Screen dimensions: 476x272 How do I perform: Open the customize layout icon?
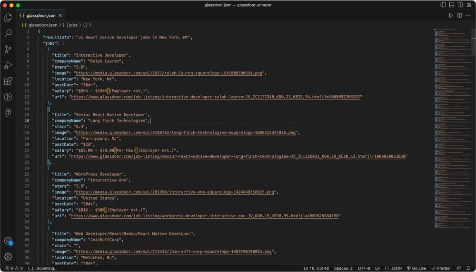[469, 5]
